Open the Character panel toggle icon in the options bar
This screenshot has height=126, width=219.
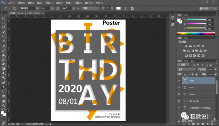click(x=133, y=8)
